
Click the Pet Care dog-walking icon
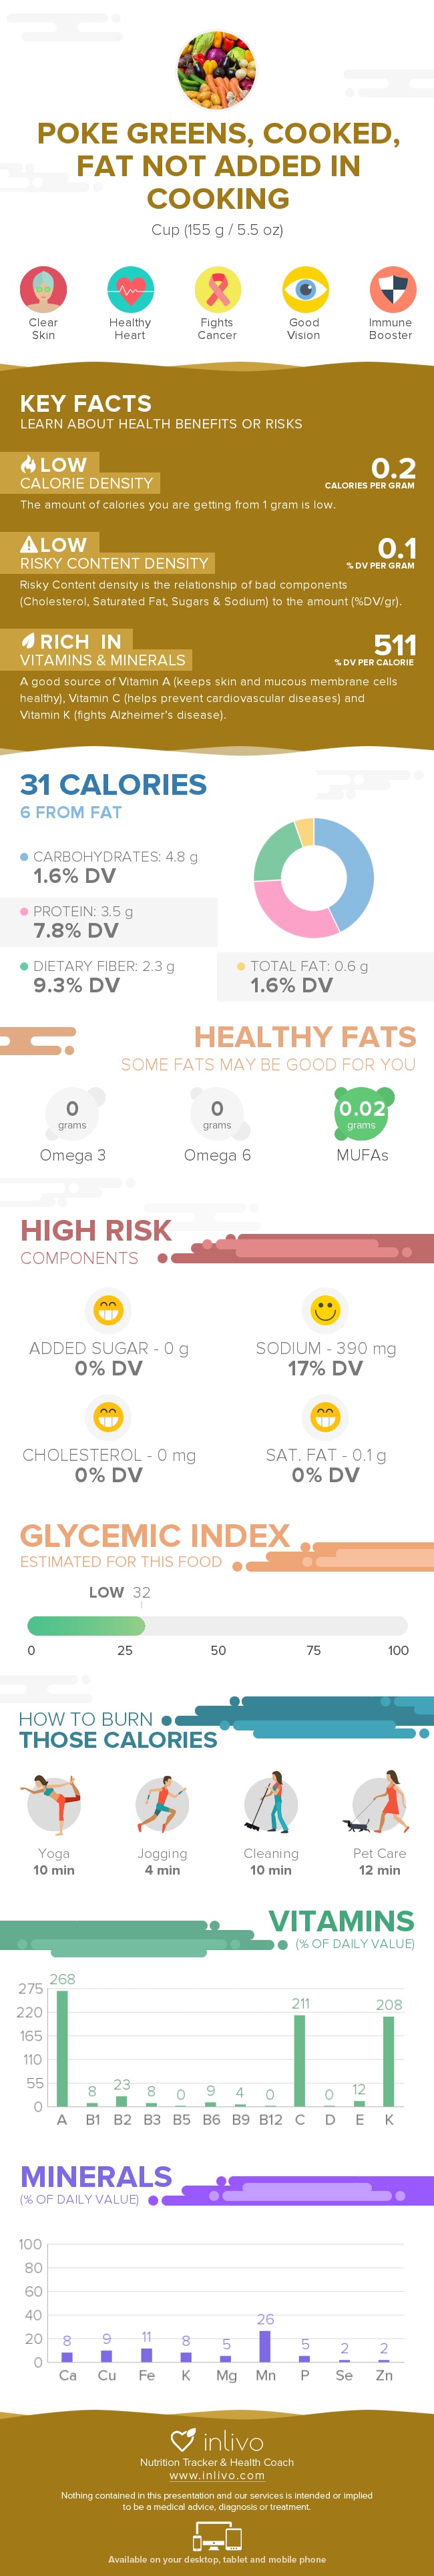pos(378,1802)
